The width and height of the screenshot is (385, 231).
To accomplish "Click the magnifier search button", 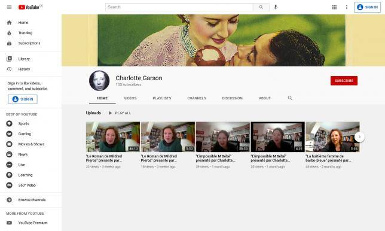I will pos(261,7).
